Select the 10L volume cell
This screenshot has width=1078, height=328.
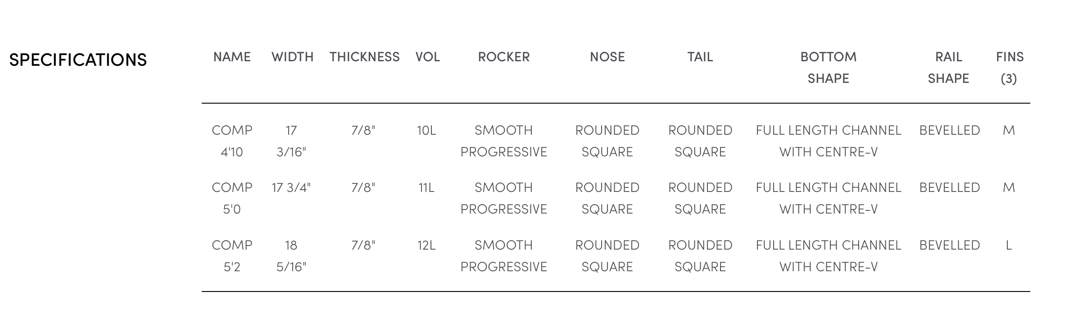pos(426,131)
